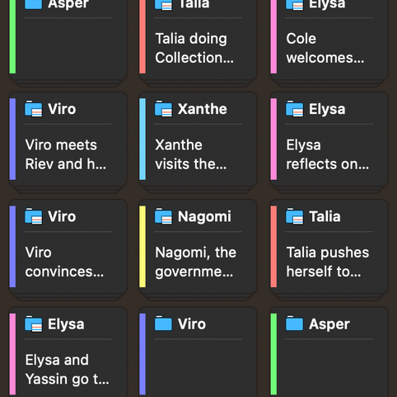Select the 'Talia doing Collection...' card
The width and height of the screenshot is (397, 397).
tap(198, 39)
